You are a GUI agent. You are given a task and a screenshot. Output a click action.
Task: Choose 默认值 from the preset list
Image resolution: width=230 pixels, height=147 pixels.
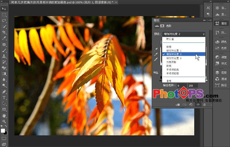184,39
